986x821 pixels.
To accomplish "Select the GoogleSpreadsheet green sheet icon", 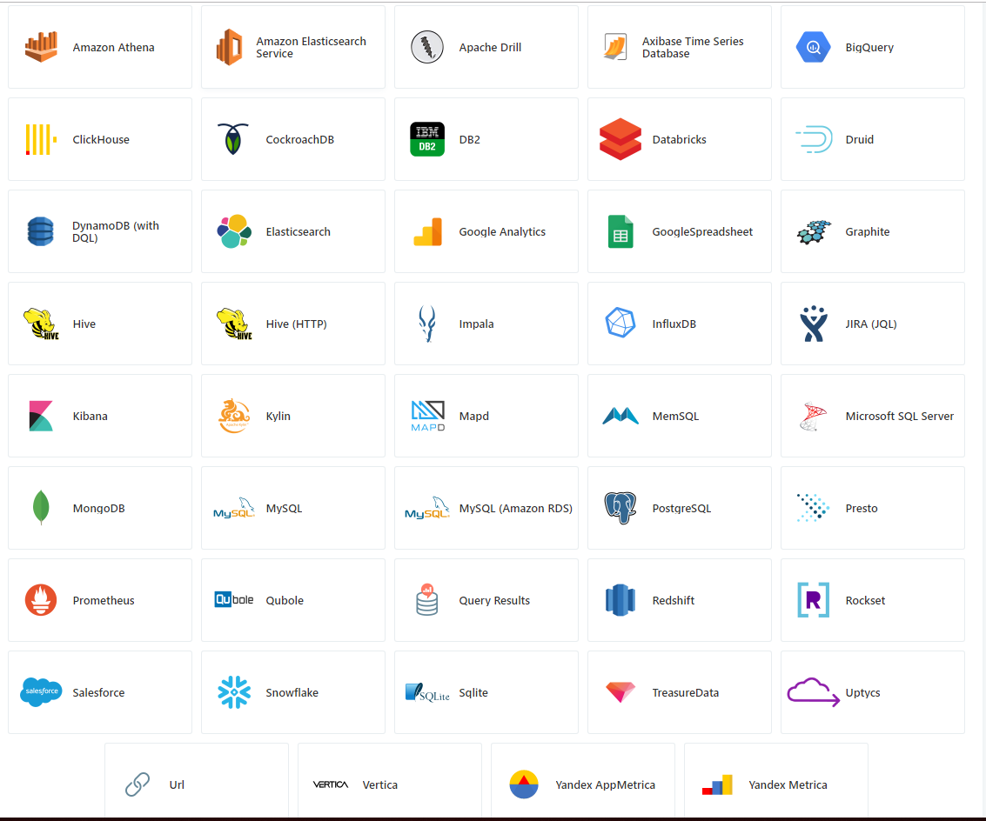I will [620, 231].
